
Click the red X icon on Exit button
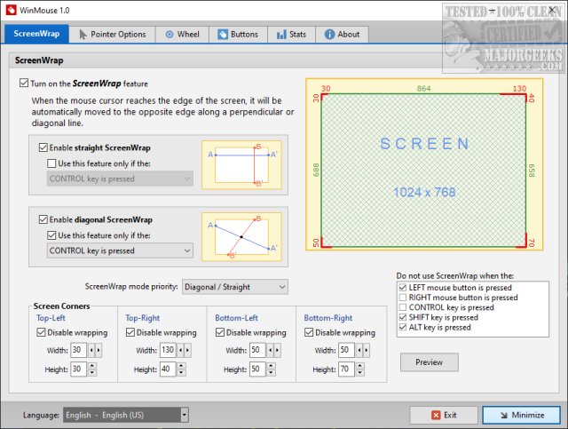pyautogui.click(x=436, y=415)
